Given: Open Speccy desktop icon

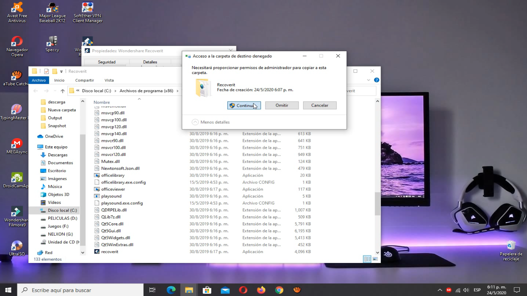Looking at the screenshot, I should (x=52, y=44).
